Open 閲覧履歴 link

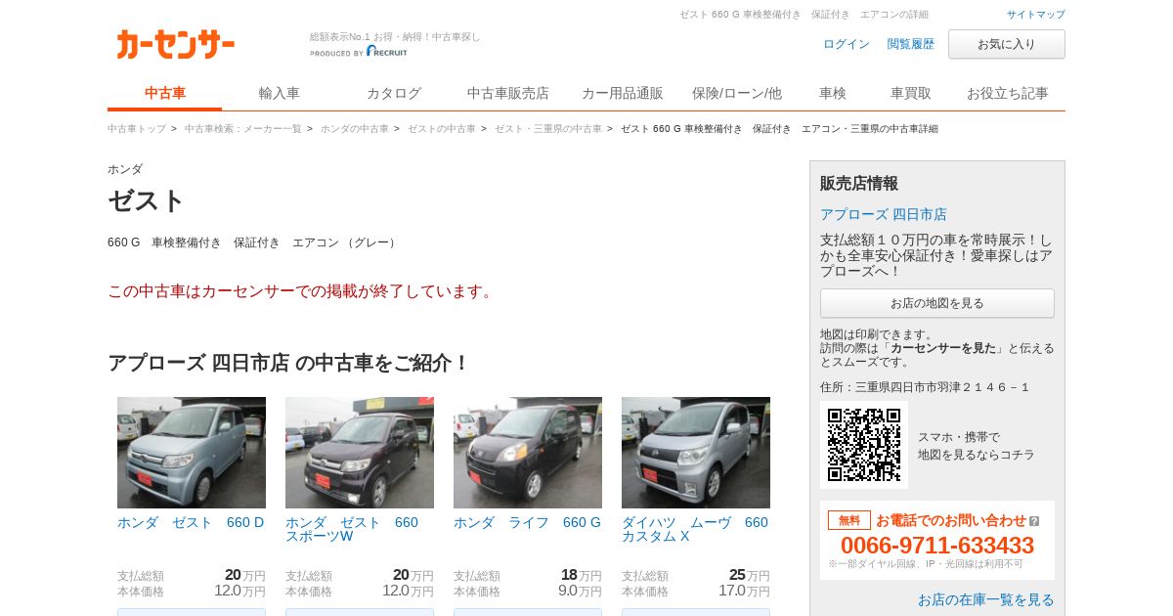pos(910,44)
